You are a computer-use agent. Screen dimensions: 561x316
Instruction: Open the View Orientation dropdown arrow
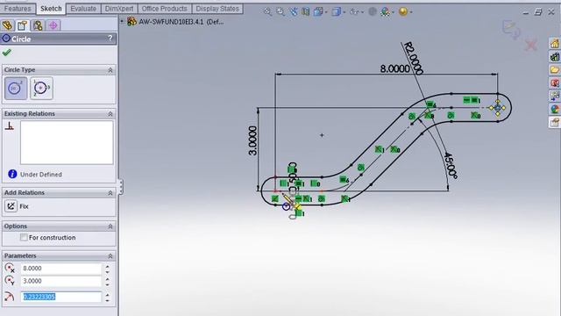326,12
